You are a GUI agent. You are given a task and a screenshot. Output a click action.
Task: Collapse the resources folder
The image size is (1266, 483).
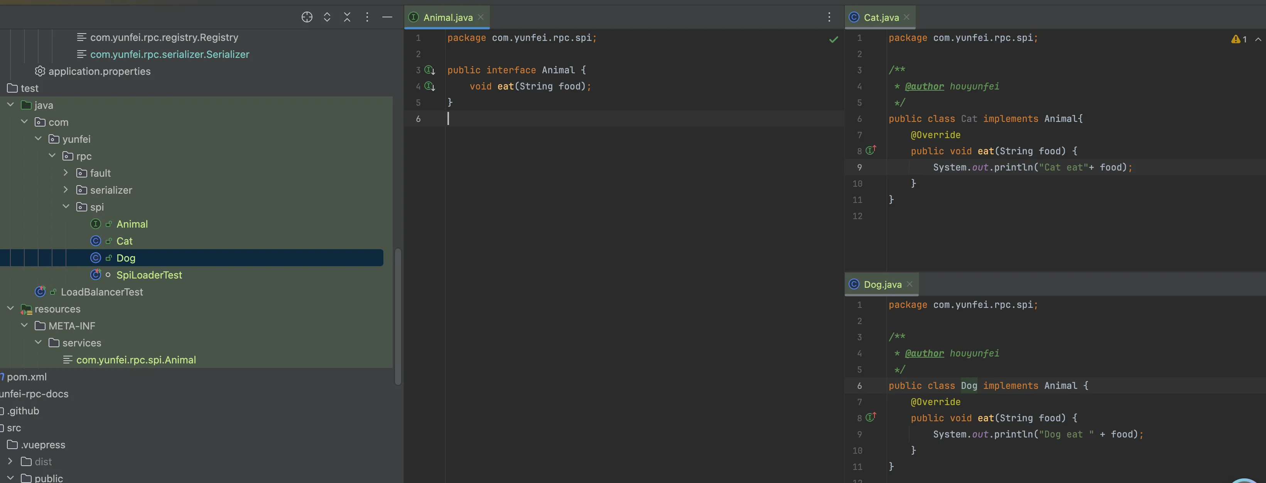pyautogui.click(x=10, y=309)
